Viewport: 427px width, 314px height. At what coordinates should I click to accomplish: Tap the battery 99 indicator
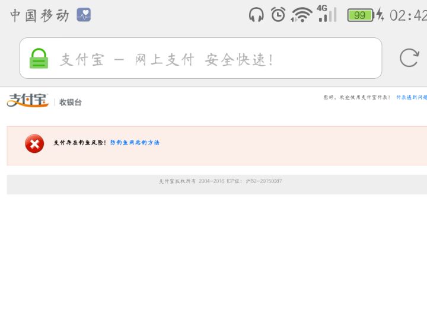(x=361, y=15)
